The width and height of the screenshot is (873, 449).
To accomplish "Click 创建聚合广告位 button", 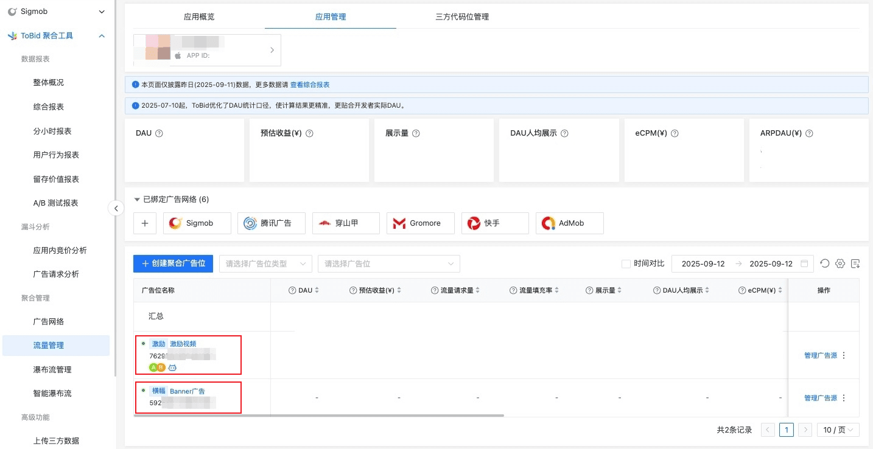I will tap(173, 264).
